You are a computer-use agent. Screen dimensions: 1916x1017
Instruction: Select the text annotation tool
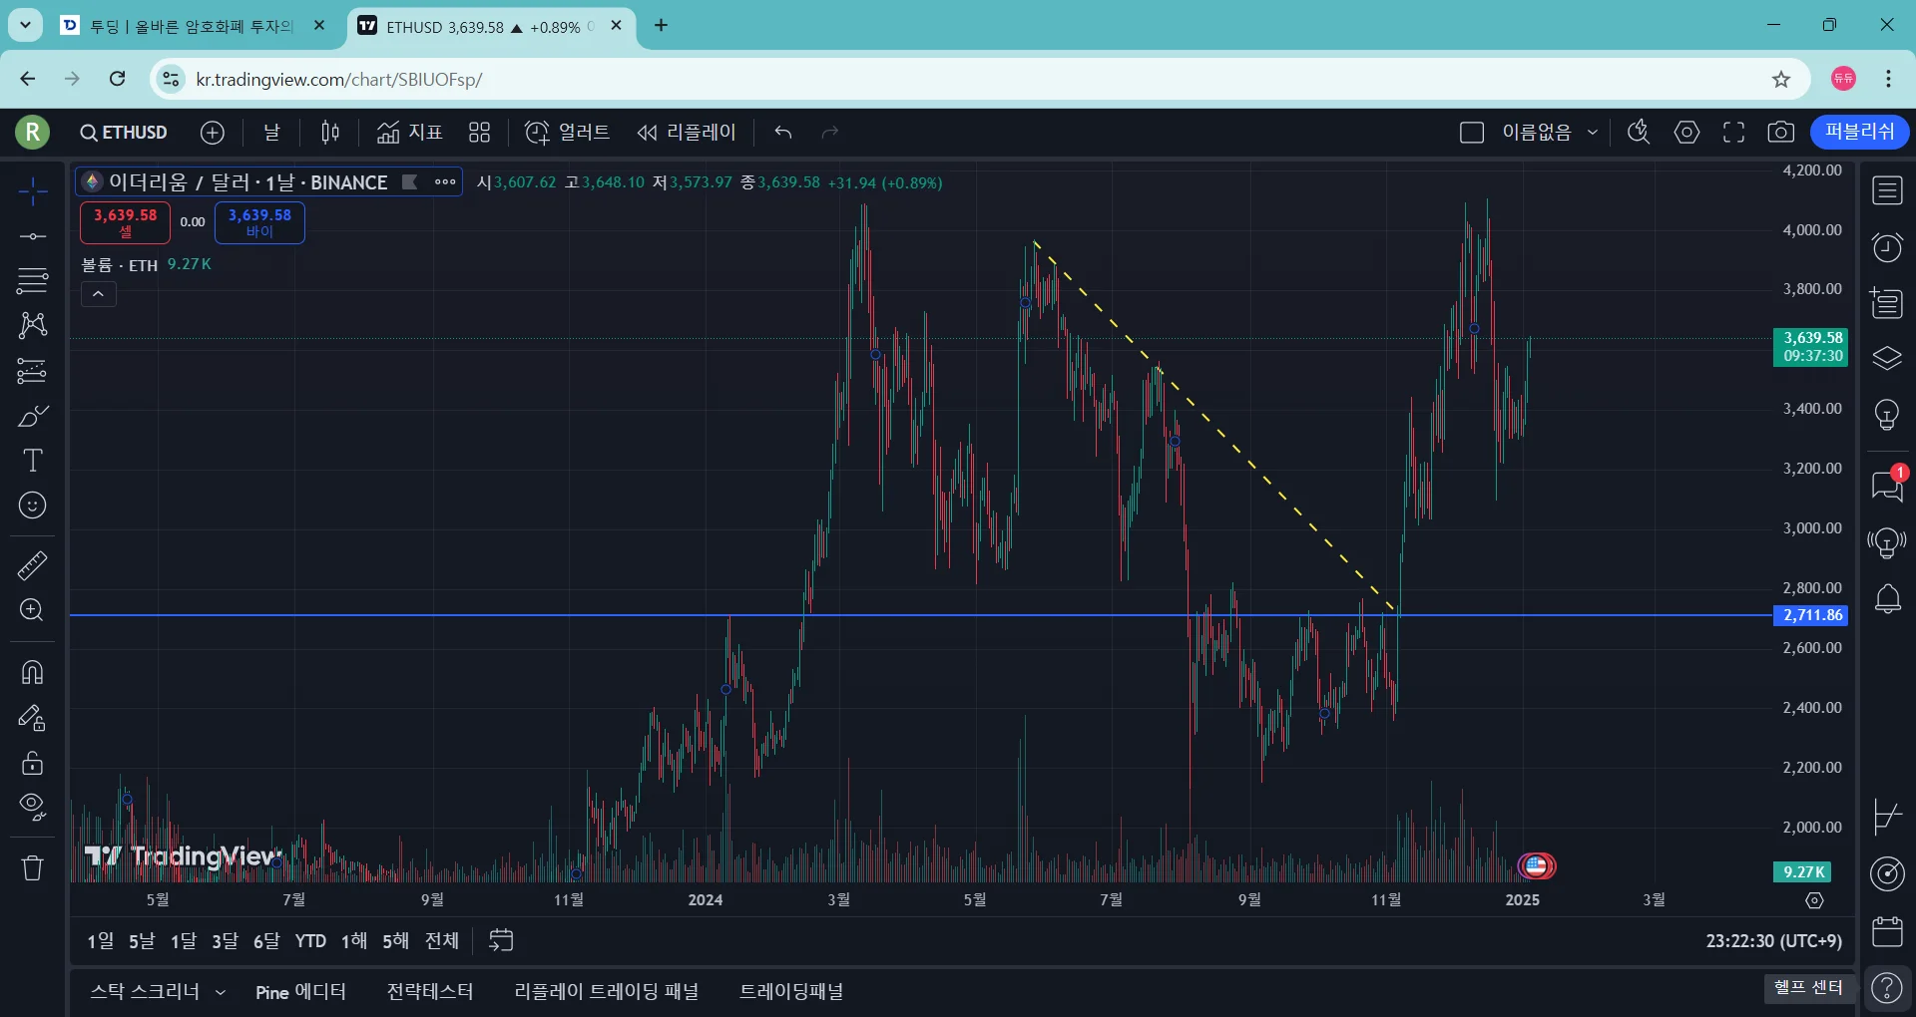(32, 461)
